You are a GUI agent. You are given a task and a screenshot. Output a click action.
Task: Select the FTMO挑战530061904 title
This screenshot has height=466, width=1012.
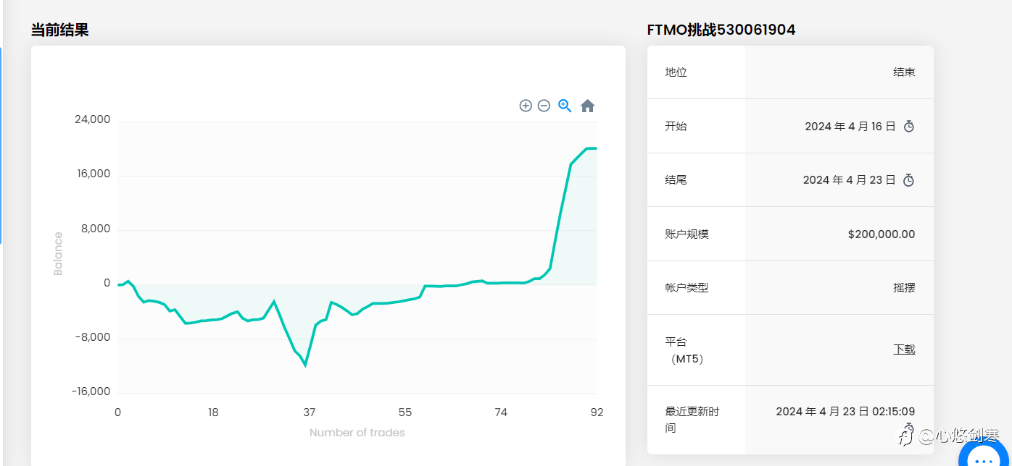(721, 30)
